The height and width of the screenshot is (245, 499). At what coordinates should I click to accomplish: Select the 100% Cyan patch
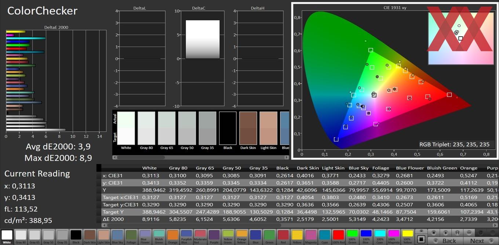380,237
